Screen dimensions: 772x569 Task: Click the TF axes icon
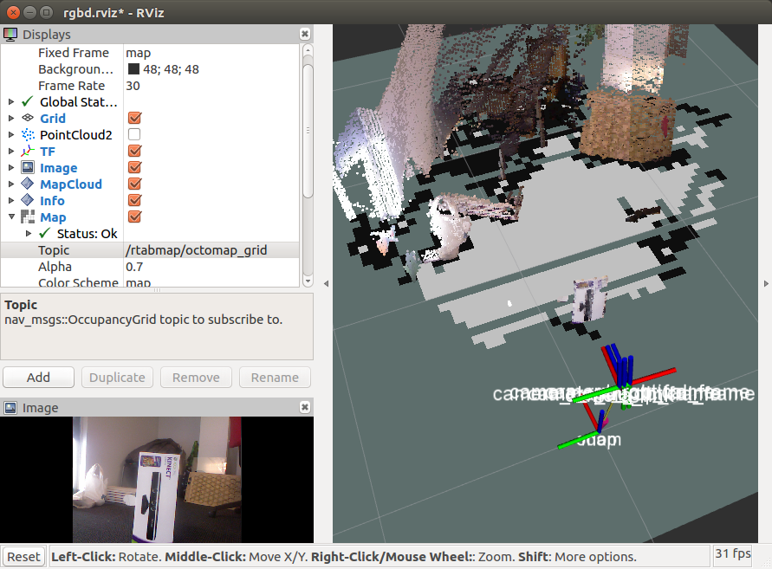tap(28, 152)
